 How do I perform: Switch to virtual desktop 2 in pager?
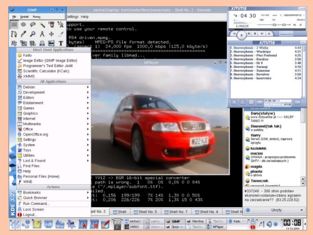(117, 227)
